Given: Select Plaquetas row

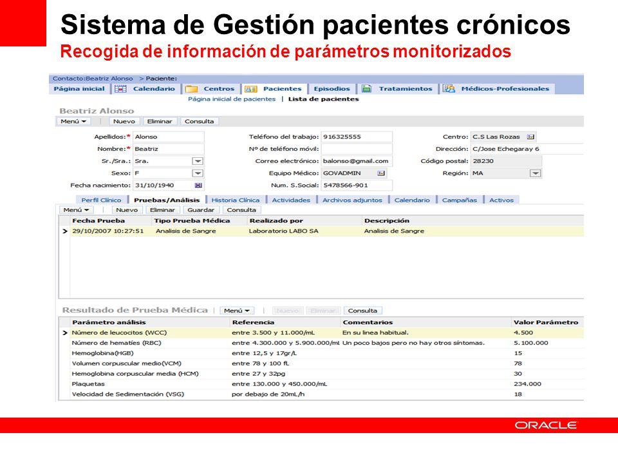Looking at the screenshot, I should tap(321, 384).
